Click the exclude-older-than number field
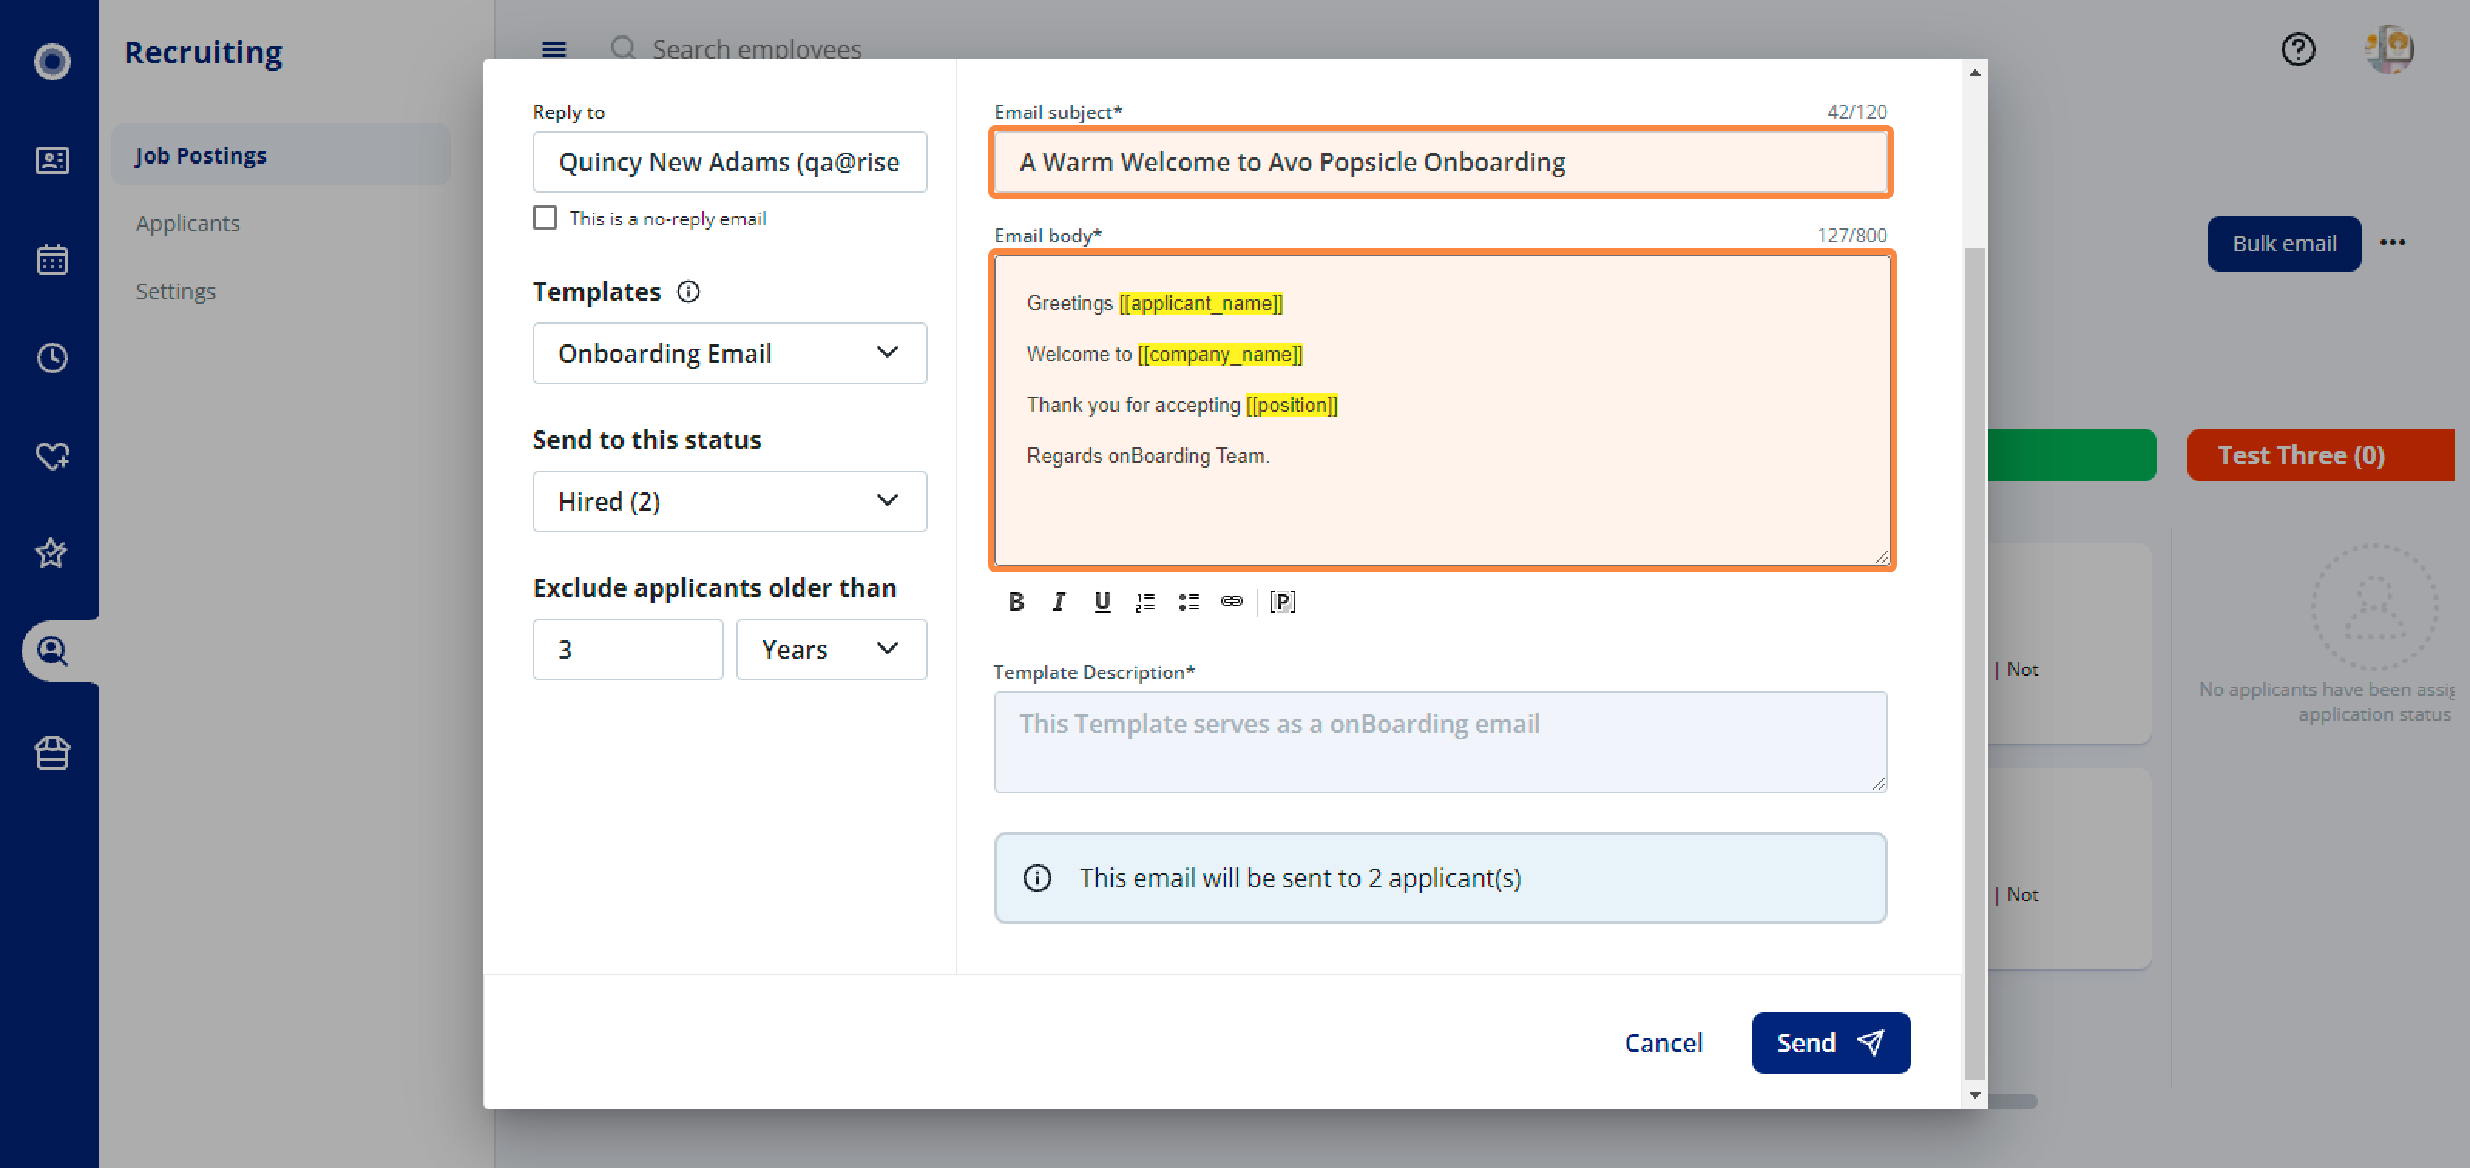 [627, 650]
